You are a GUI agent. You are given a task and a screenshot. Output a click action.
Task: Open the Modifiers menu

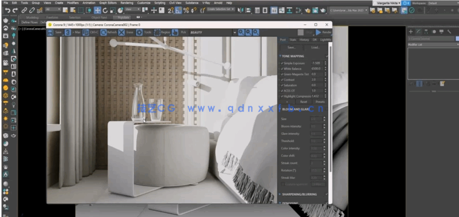73,2
